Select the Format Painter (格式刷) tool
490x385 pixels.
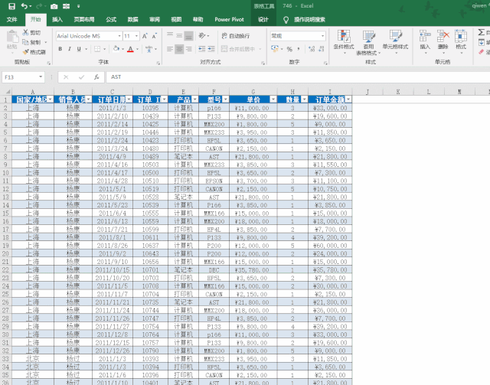(35, 52)
